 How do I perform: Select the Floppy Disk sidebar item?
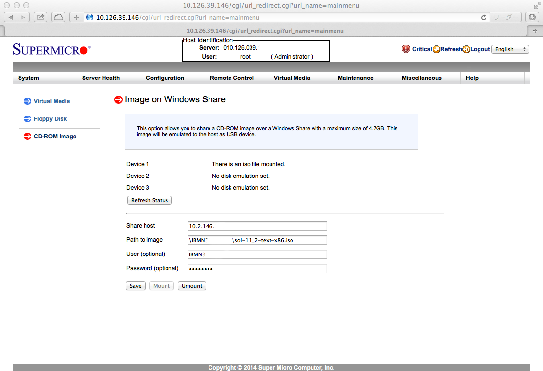click(x=49, y=118)
